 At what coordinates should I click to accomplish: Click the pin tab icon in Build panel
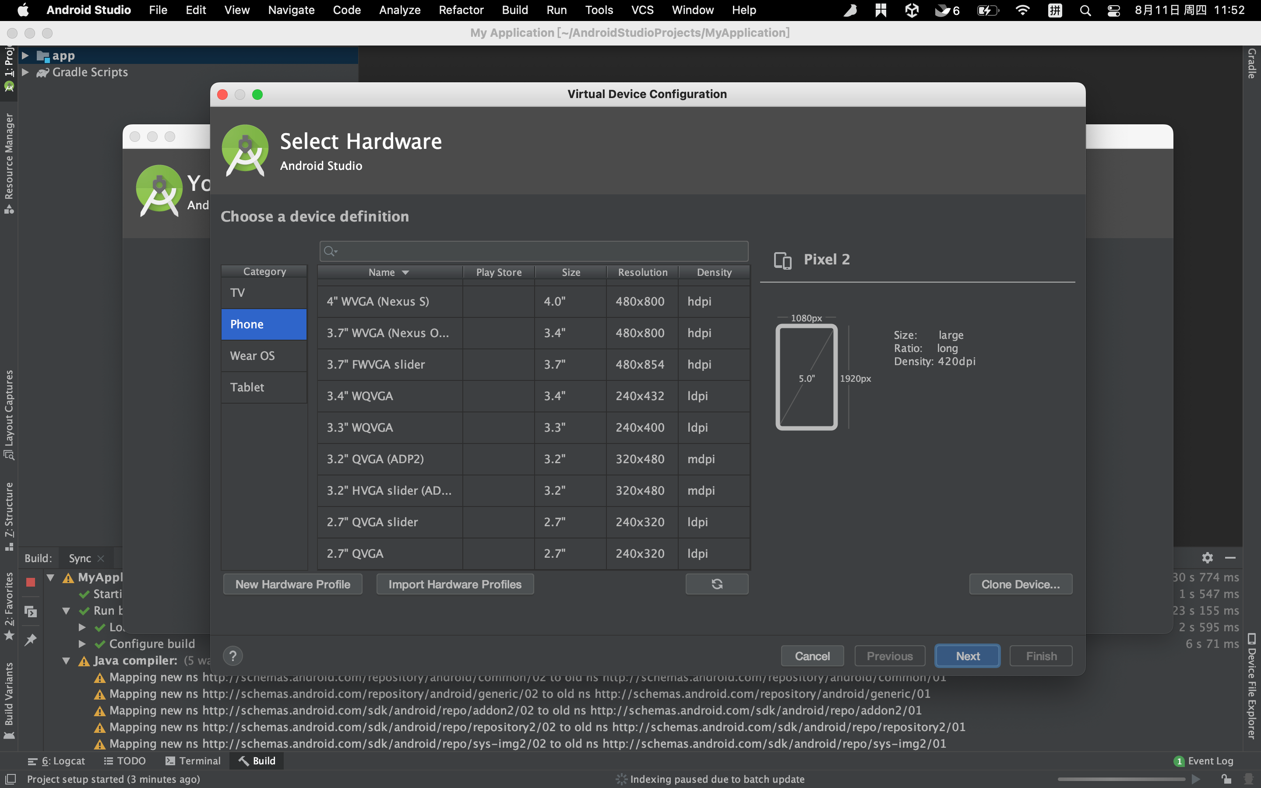31,640
